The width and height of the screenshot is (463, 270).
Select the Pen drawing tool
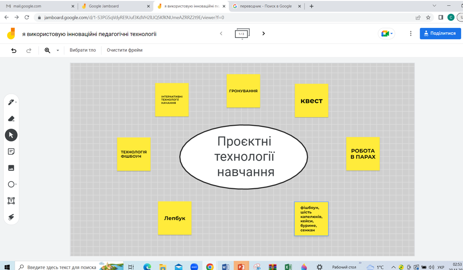11,102
